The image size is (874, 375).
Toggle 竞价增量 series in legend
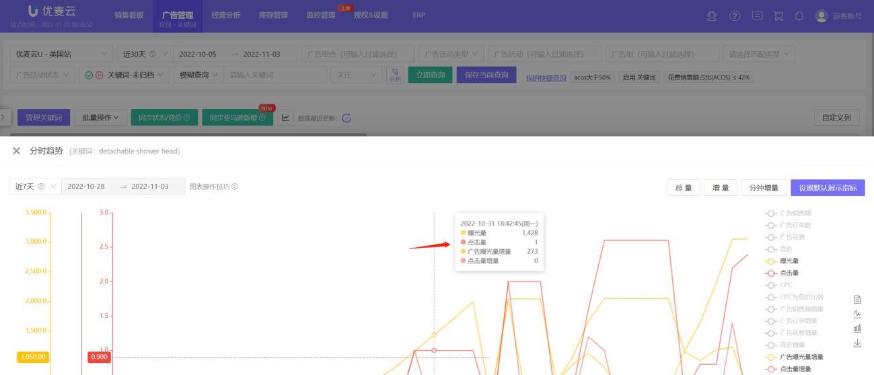tap(785, 345)
